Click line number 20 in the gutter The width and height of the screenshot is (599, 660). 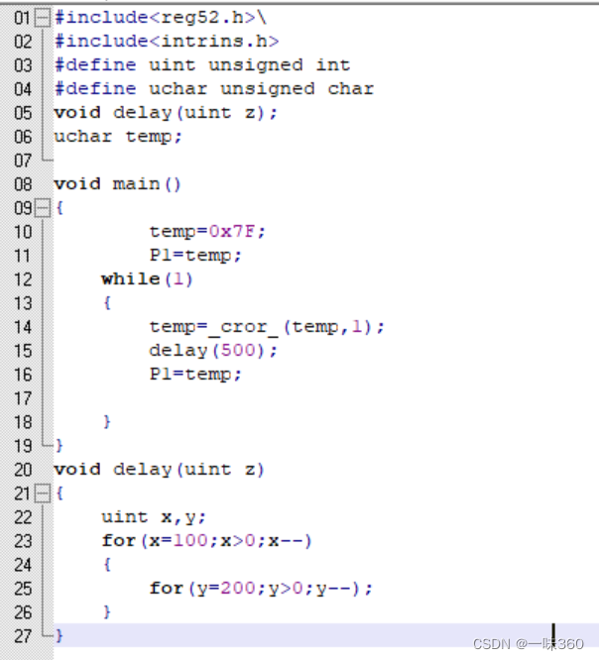point(23,470)
